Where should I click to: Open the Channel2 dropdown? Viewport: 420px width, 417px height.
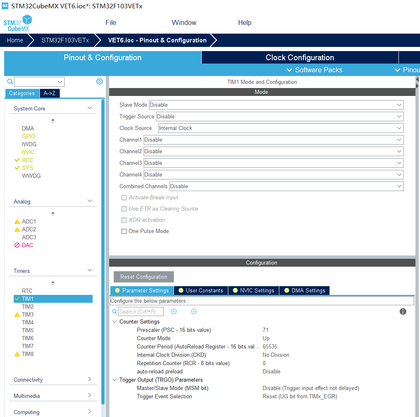(x=273, y=152)
